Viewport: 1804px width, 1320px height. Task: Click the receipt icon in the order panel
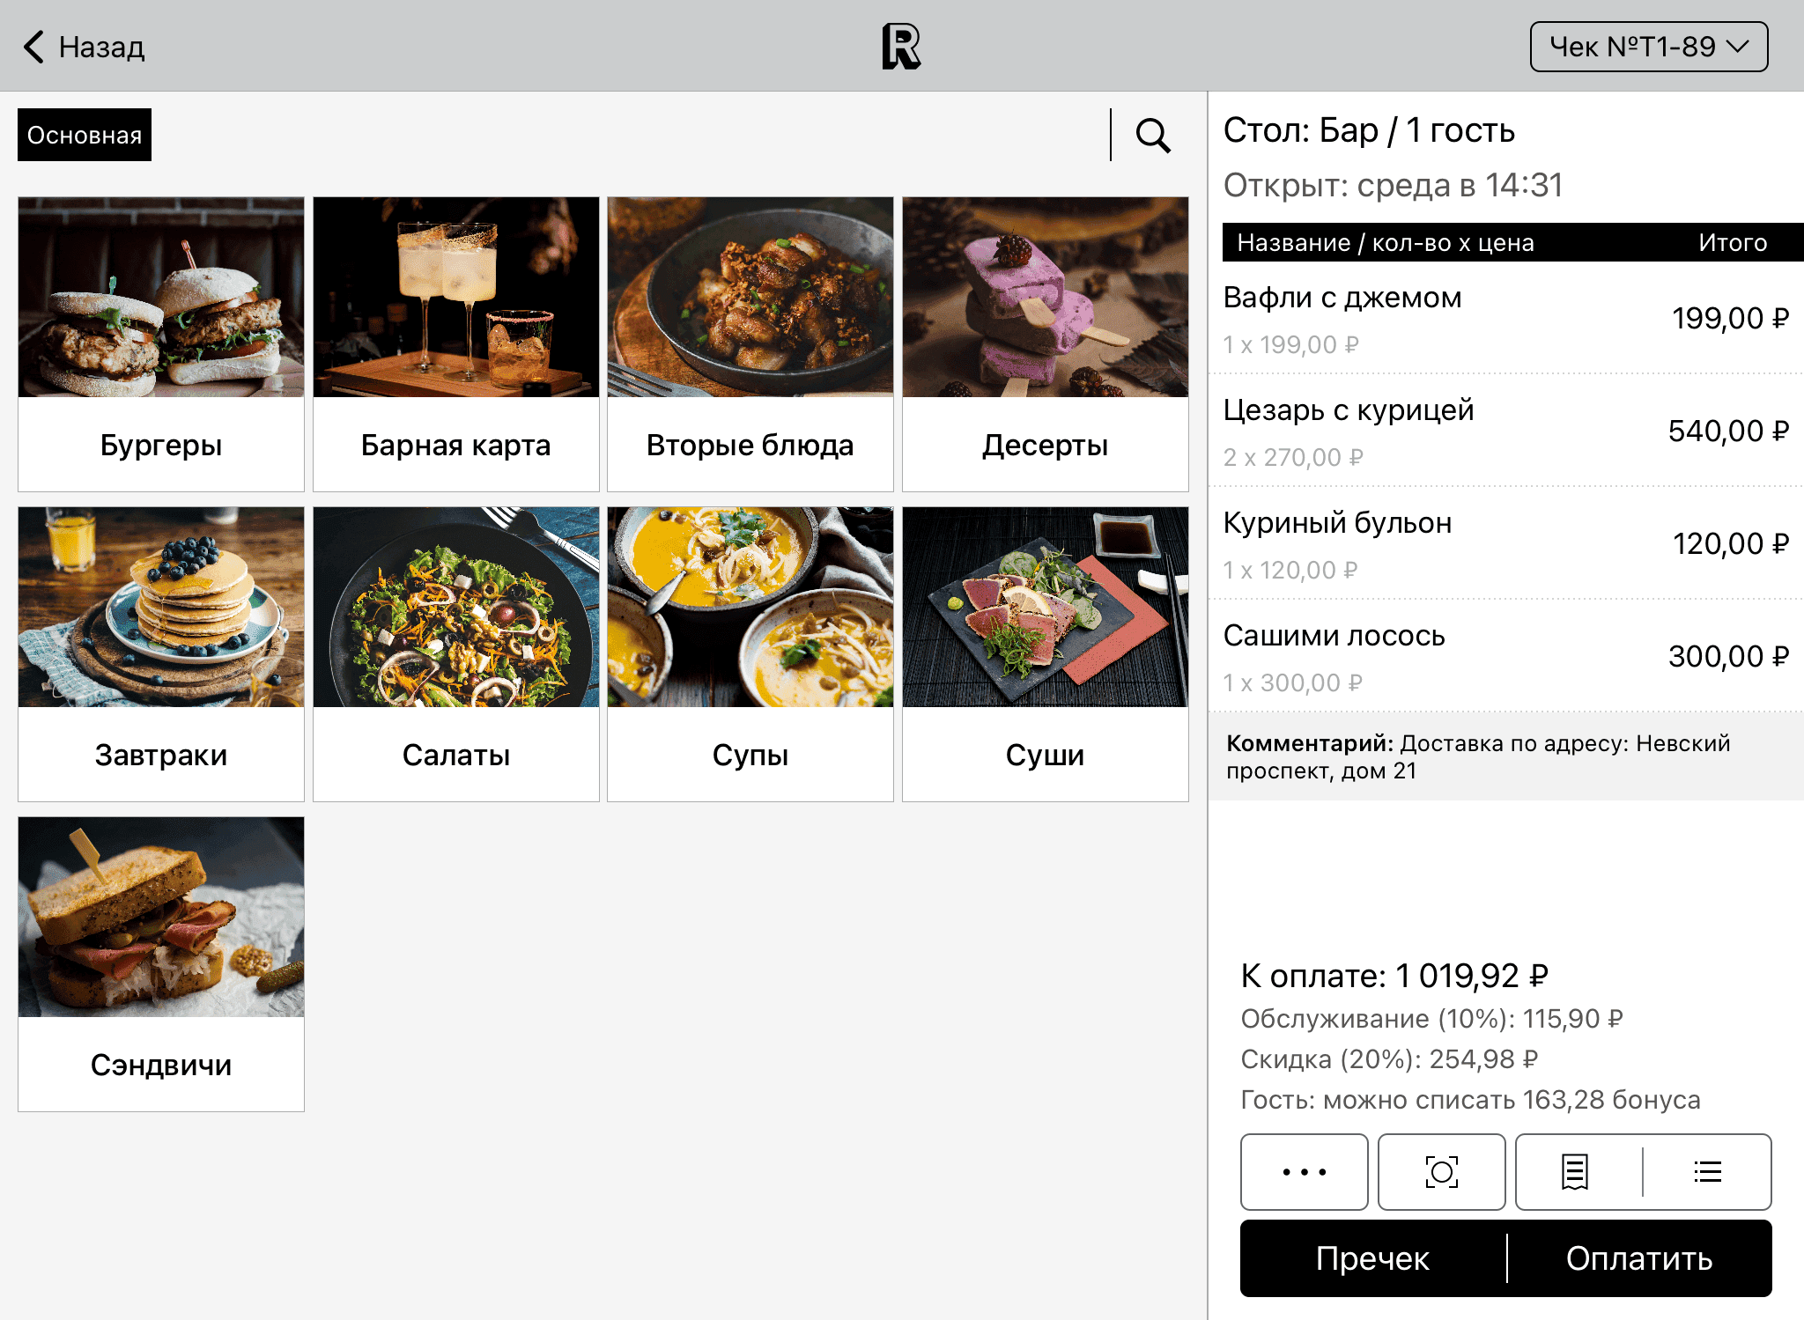[1575, 1172]
